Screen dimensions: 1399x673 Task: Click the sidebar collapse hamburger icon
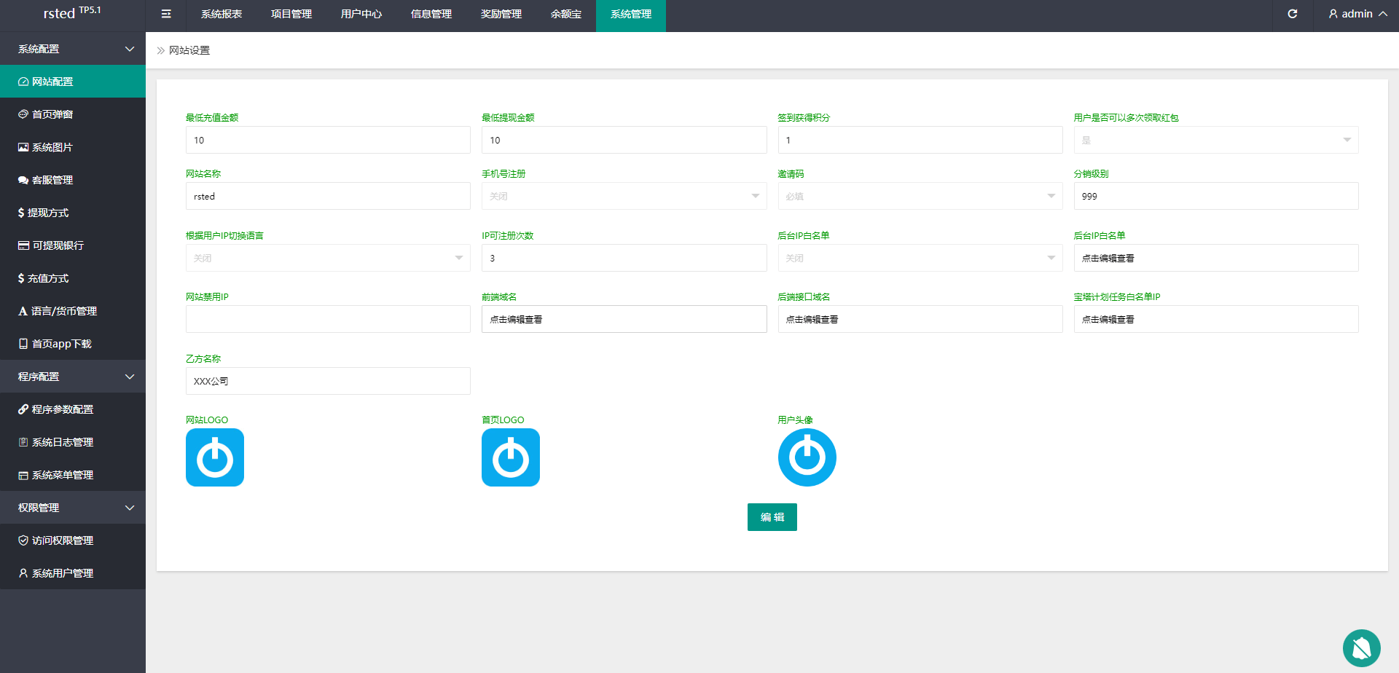[166, 14]
